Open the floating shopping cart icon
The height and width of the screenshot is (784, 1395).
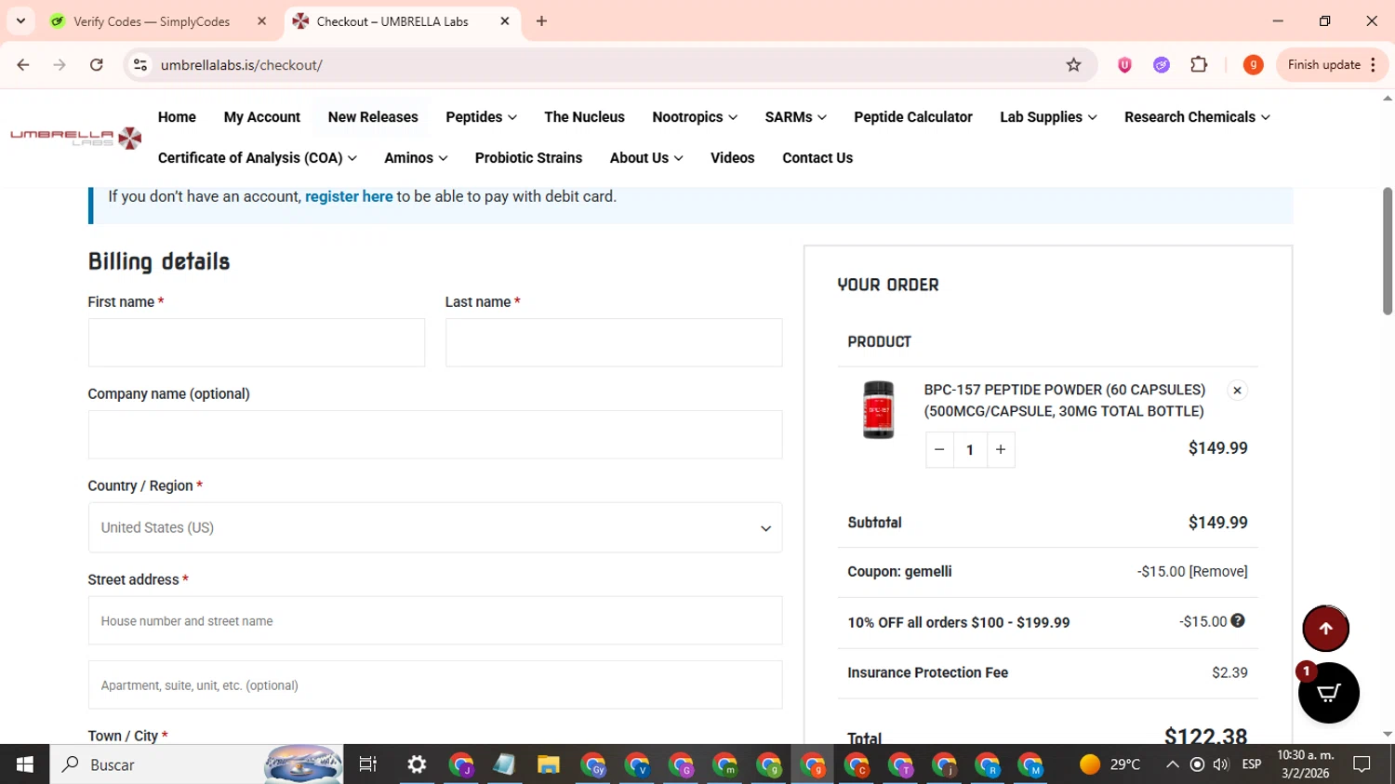1328,693
